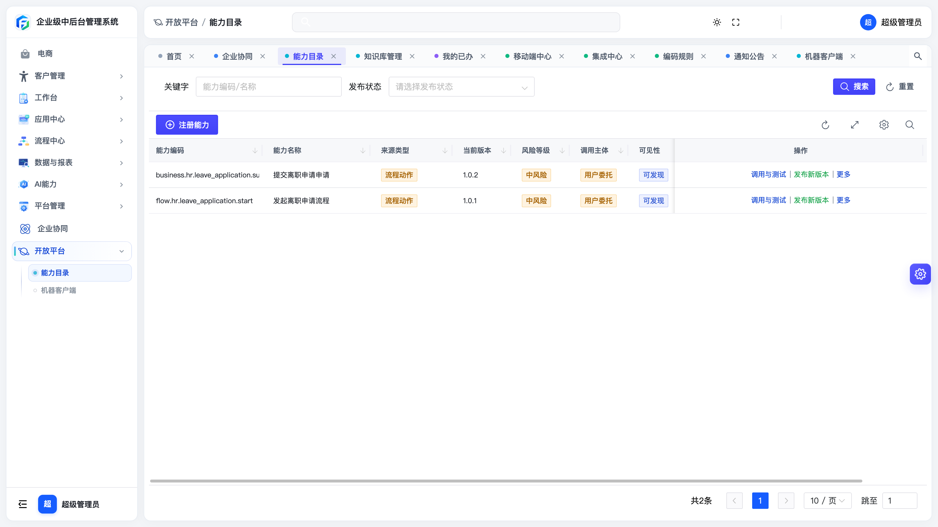Close the 移动端中心 tab

(x=562, y=56)
